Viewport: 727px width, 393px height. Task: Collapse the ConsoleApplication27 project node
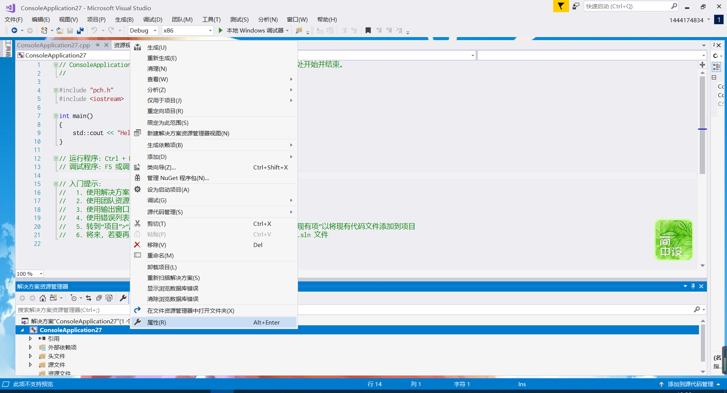[x=22, y=330]
